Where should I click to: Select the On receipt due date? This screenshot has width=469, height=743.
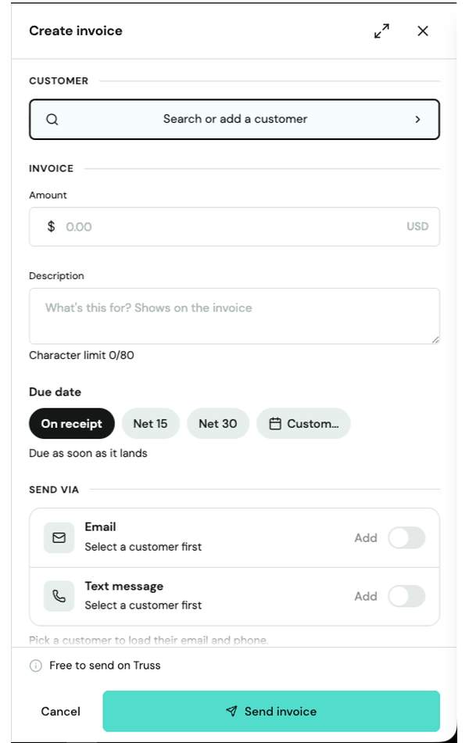(72, 424)
